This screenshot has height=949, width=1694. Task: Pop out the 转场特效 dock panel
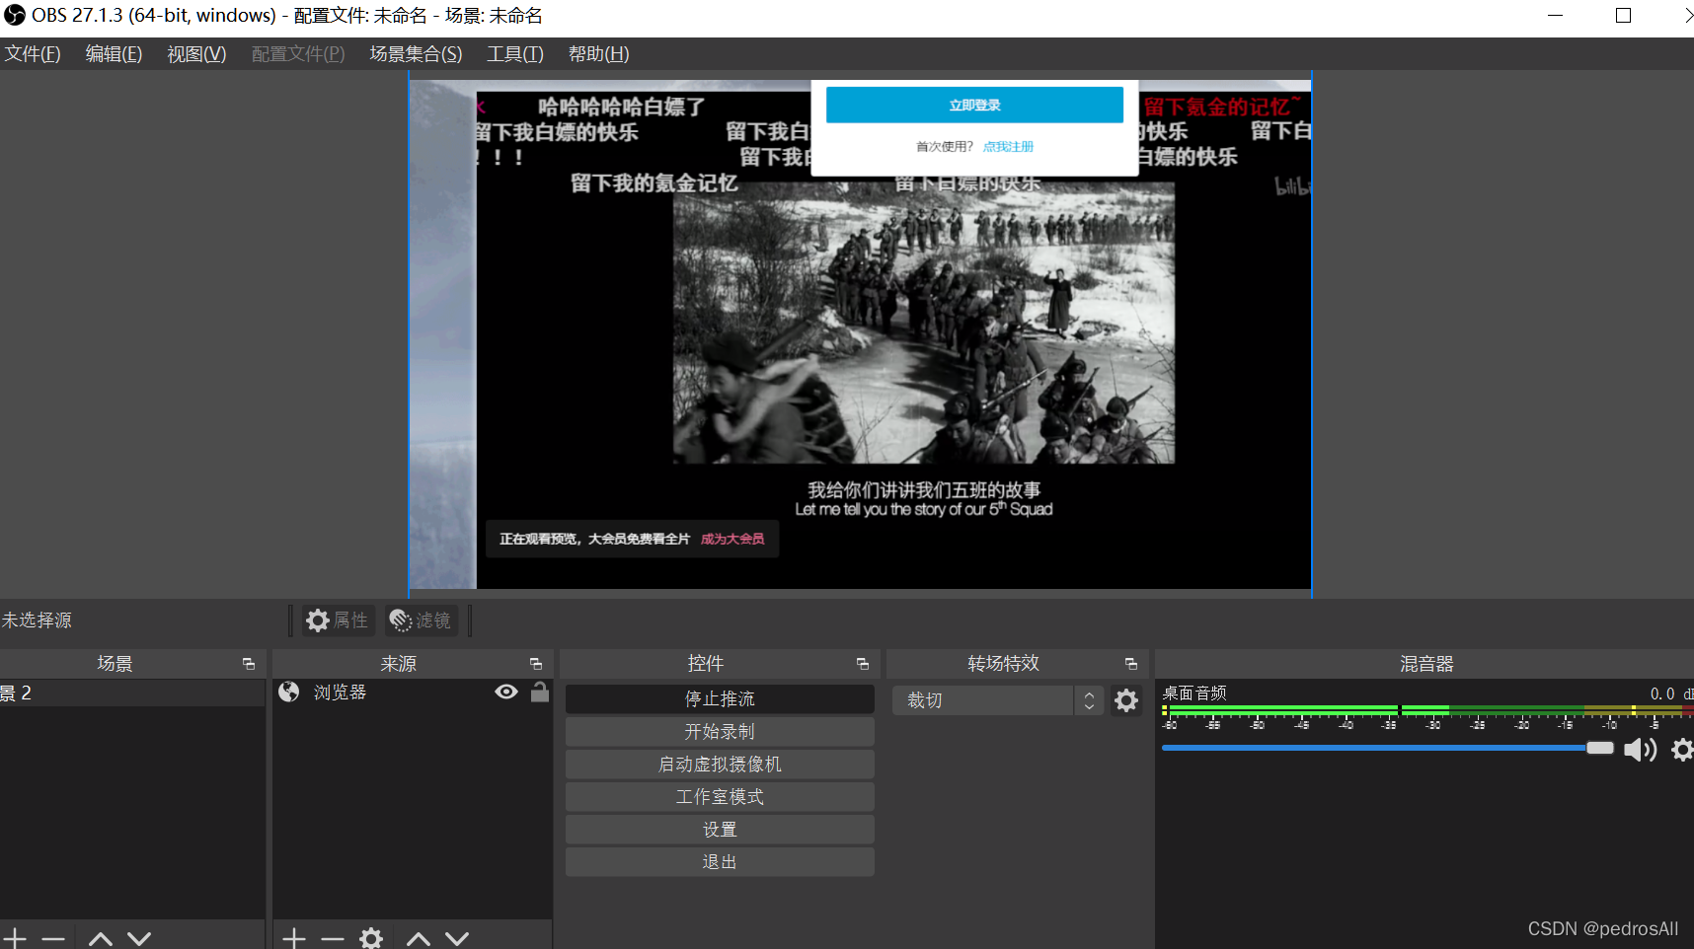pyautogui.click(x=1131, y=664)
